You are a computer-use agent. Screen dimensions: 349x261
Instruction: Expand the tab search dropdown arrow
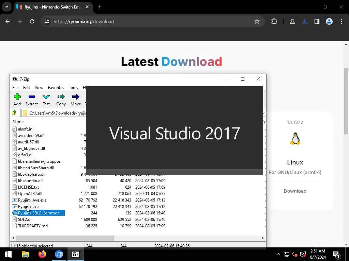click(x=7, y=7)
